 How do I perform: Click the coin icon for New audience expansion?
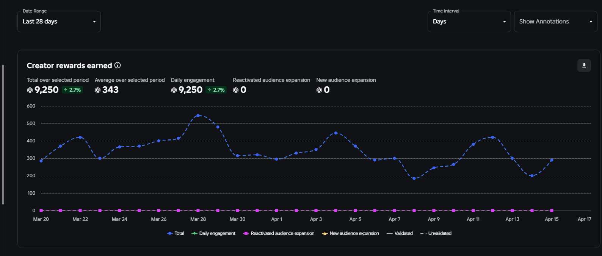319,90
